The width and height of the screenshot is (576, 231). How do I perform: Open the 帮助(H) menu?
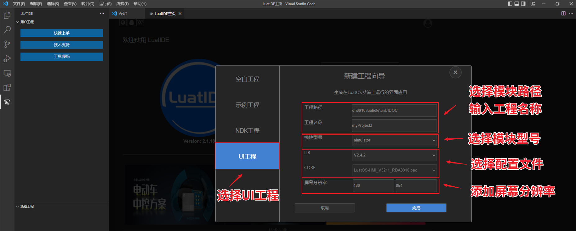point(140,4)
